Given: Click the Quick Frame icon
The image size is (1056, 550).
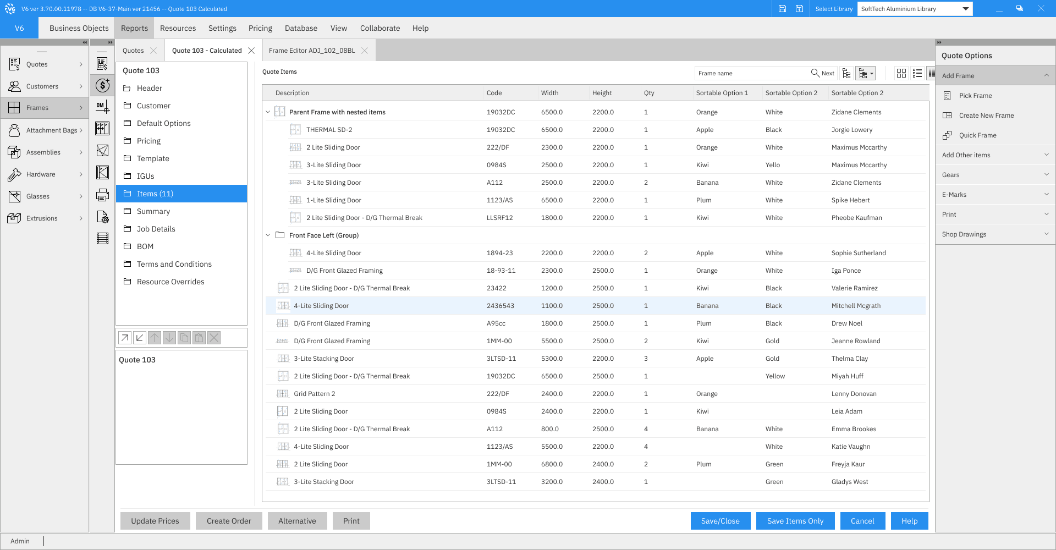Looking at the screenshot, I should click(x=947, y=135).
